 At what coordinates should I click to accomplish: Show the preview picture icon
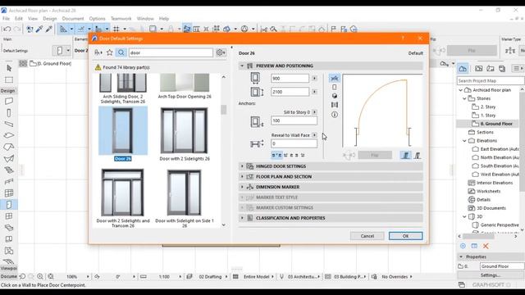(x=335, y=105)
